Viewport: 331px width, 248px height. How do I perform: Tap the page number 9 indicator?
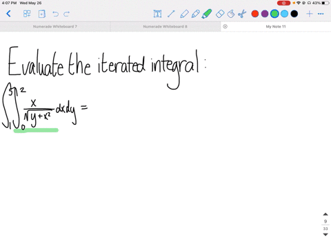click(x=325, y=221)
